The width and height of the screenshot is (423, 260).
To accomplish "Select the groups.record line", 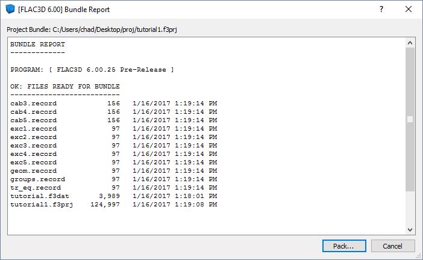I will 114,179.
